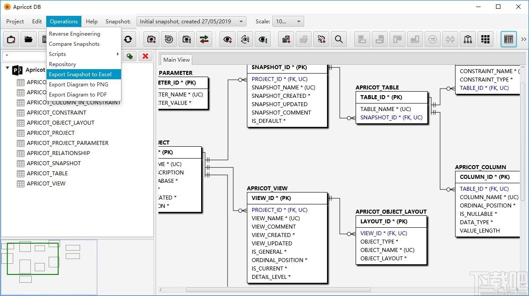
Task: Click the align bottom toolbar icon
Action: click(415, 39)
